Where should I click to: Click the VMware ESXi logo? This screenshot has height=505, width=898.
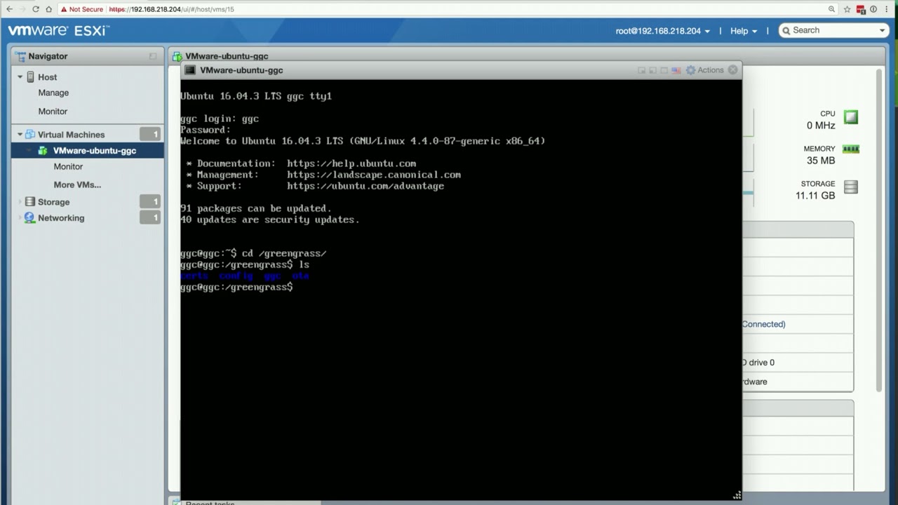click(x=58, y=31)
